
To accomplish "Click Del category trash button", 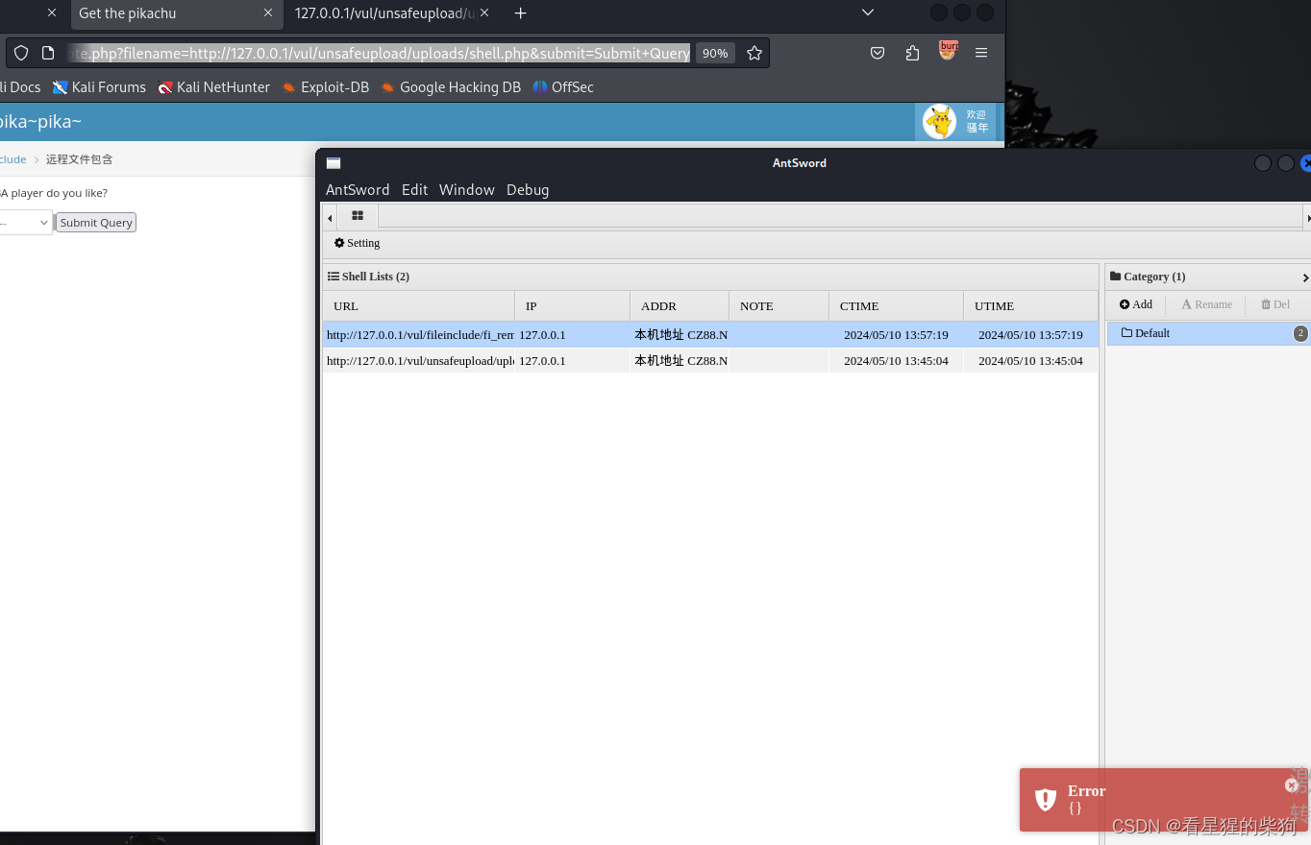I will tap(1275, 304).
